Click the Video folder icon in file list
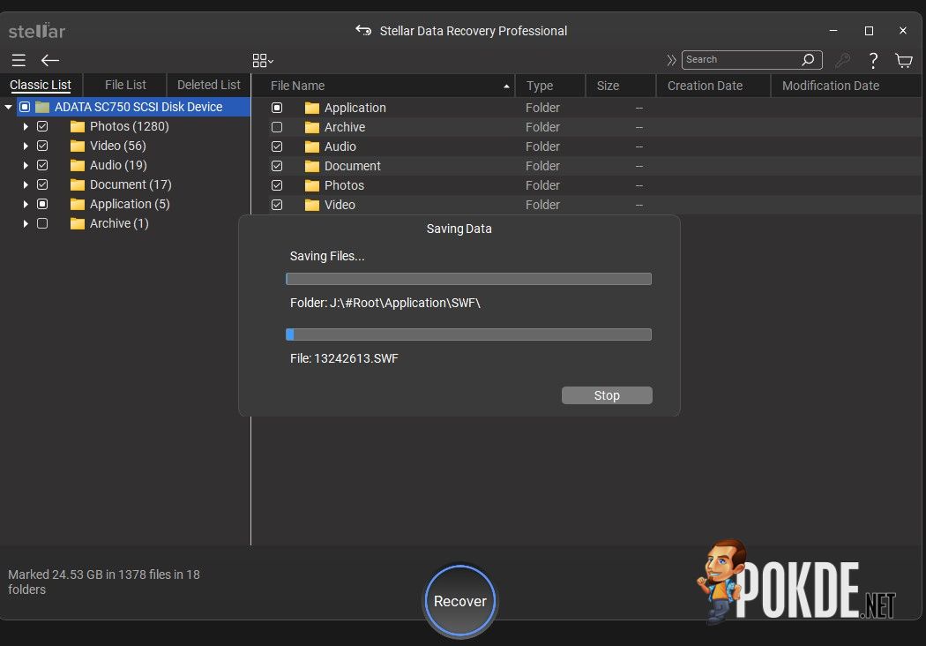 pyautogui.click(x=312, y=206)
